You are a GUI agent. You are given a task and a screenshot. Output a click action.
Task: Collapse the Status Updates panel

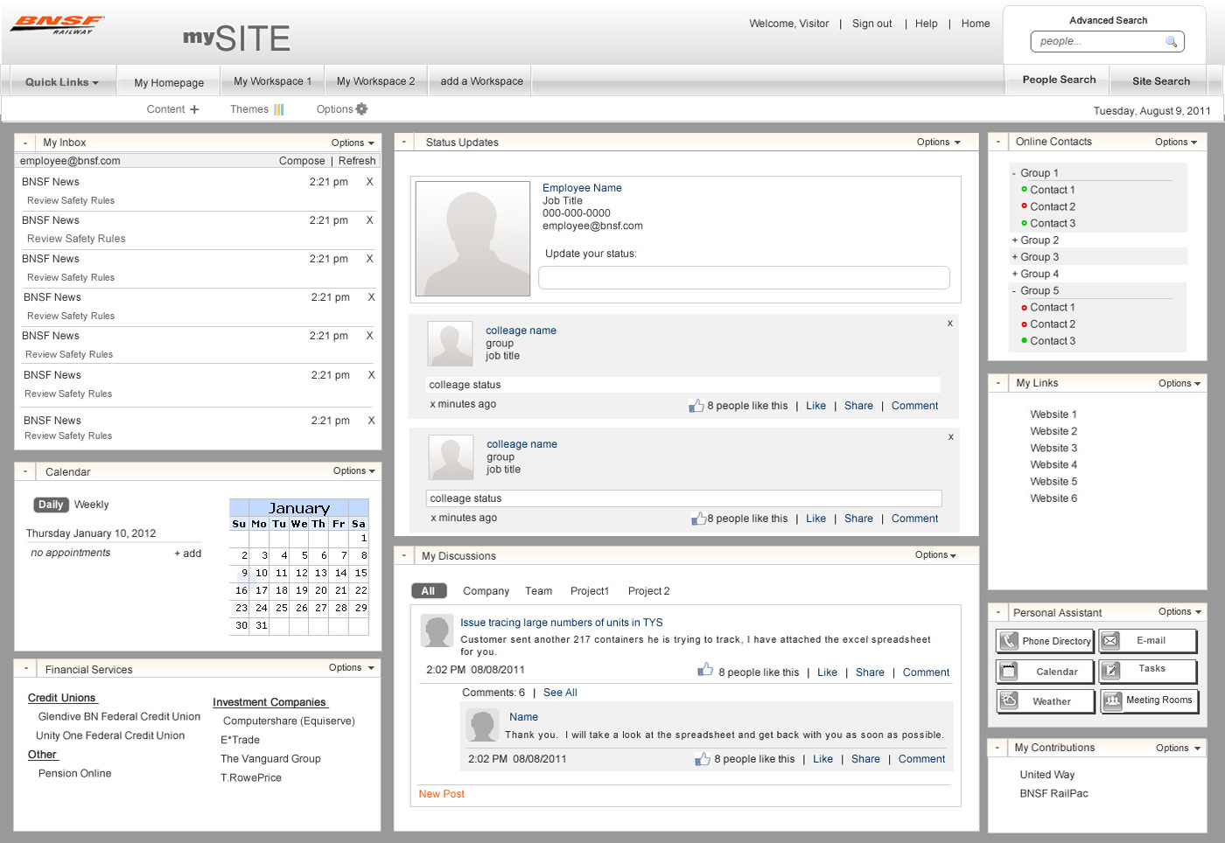(x=404, y=143)
